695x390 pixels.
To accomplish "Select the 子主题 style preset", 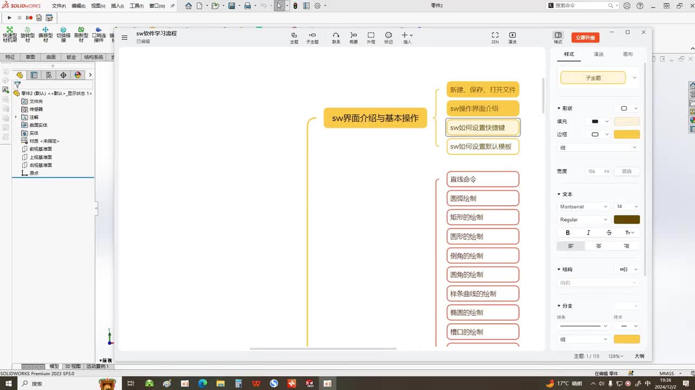I will click(x=593, y=78).
